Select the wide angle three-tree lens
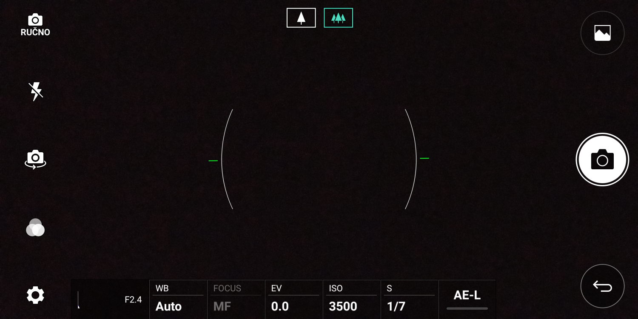638x319 pixels. [x=338, y=18]
